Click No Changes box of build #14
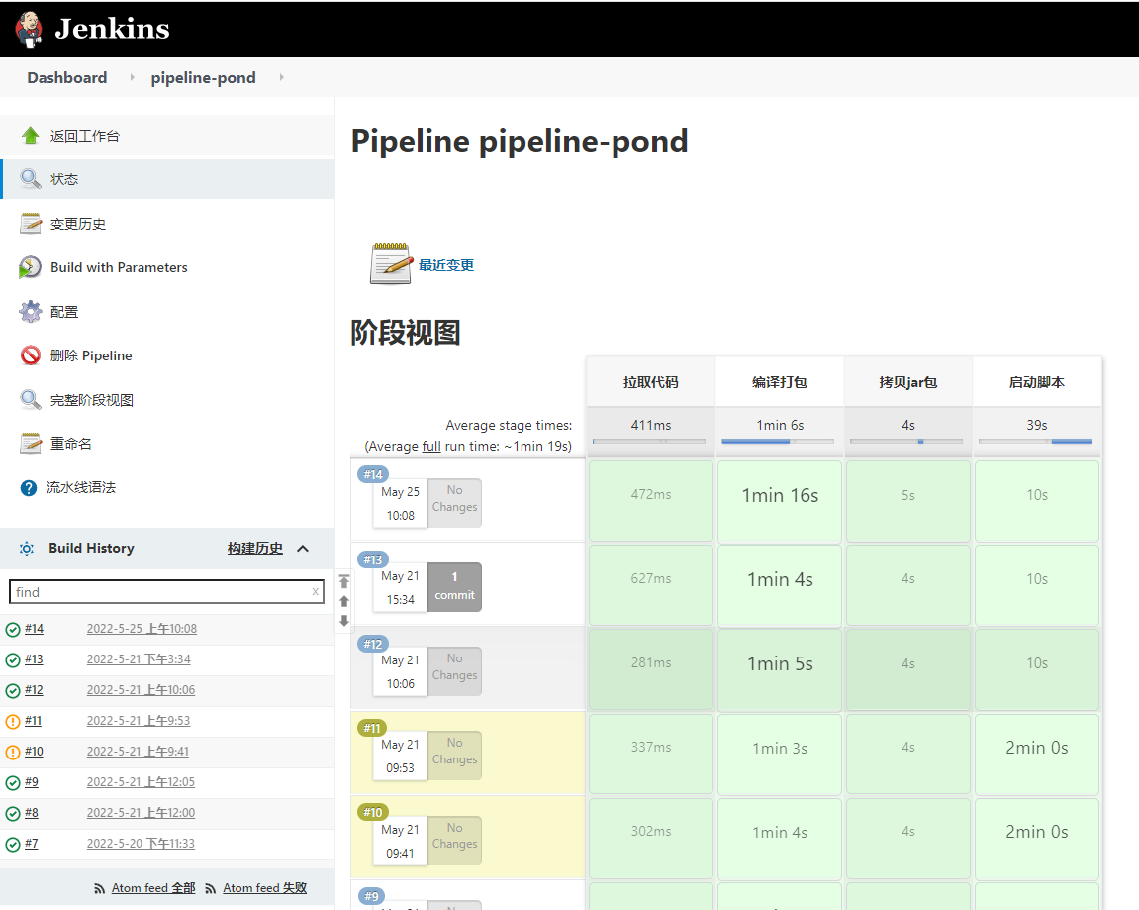Screen dimensions: 1139x910 tap(454, 502)
